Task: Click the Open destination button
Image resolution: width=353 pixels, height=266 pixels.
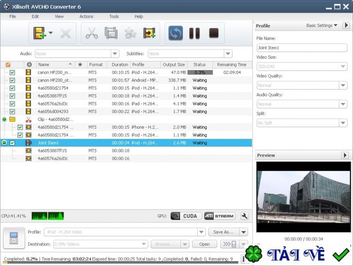Action: click(204, 244)
